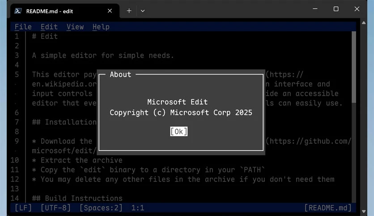Click the '## Installation' heading line
Image resolution: width=374 pixels, height=216 pixels.
pyautogui.click(x=64, y=122)
